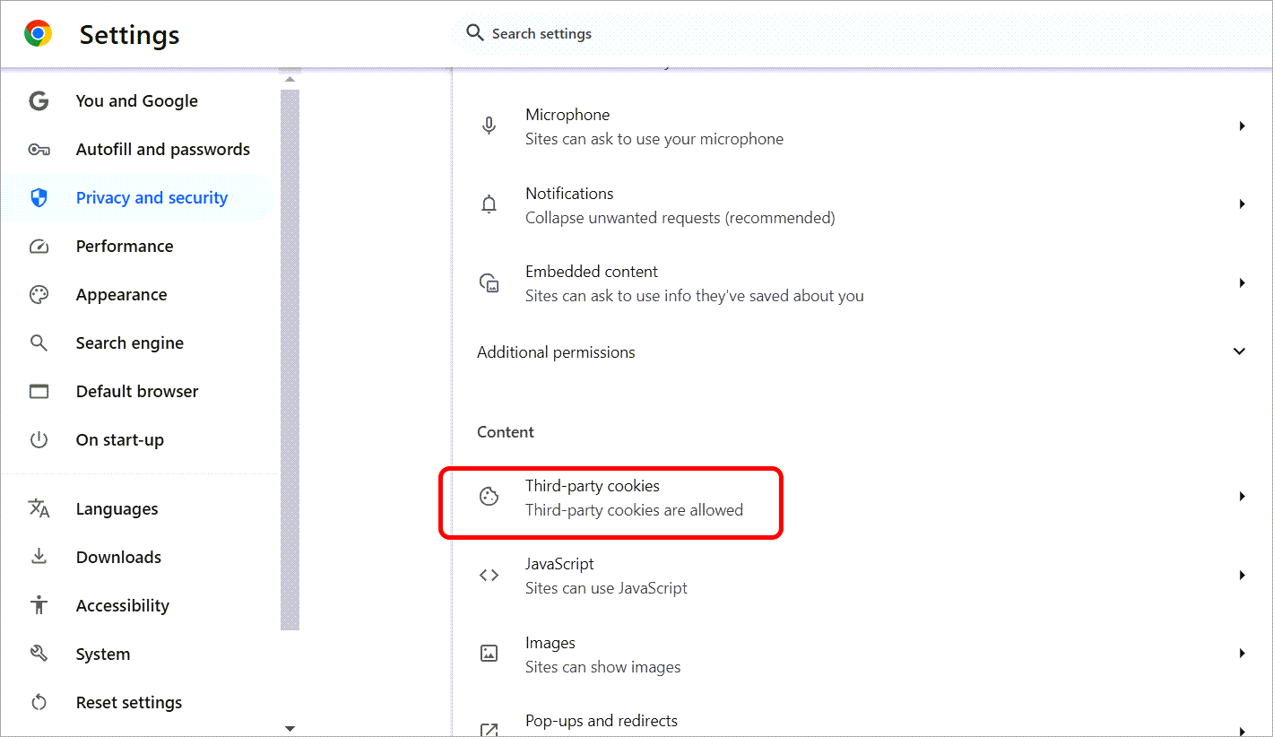This screenshot has width=1273, height=737.
Task: Click the JavaScript code brackets icon
Action: click(x=489, y=576)
